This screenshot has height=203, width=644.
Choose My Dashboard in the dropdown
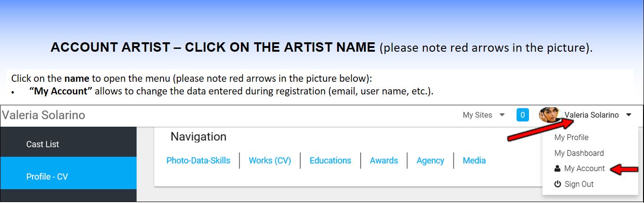click(x=579, y=153)
